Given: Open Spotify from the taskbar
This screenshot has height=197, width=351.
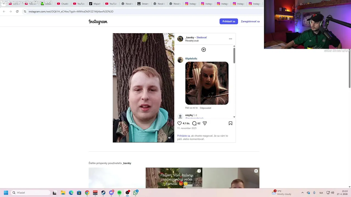Looking at the screenshot, I should click(x=119, y=193).
